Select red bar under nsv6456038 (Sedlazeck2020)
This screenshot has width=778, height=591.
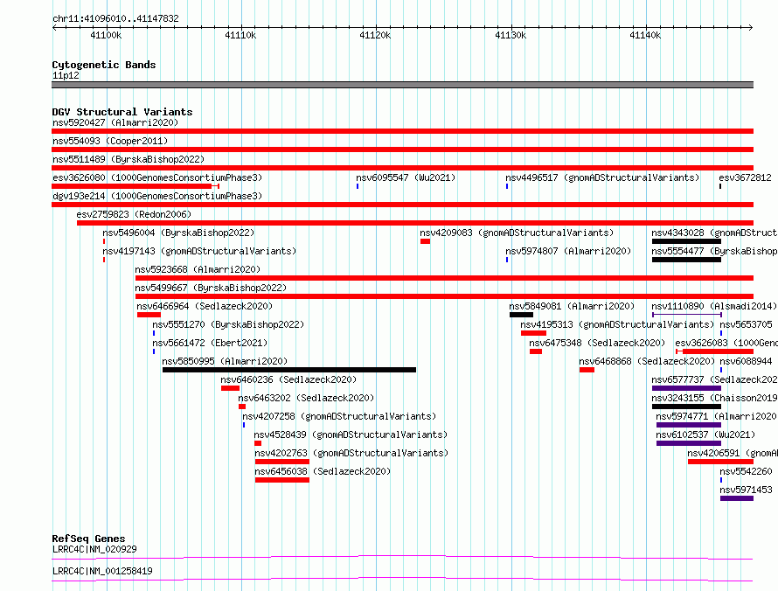click(x=282, y=480)
